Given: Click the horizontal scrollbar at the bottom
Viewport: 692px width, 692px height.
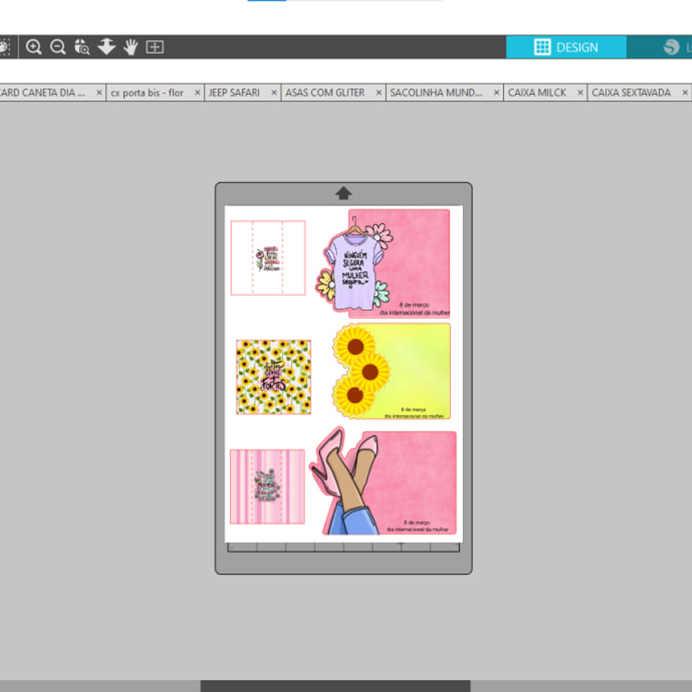Looking at the screenshot, I should point(335,686).
